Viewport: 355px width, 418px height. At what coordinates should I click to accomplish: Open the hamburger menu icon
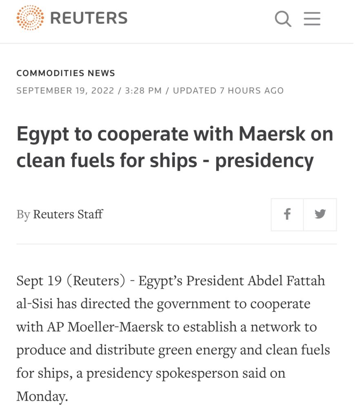pyautogui.click(x=312, y=18)
